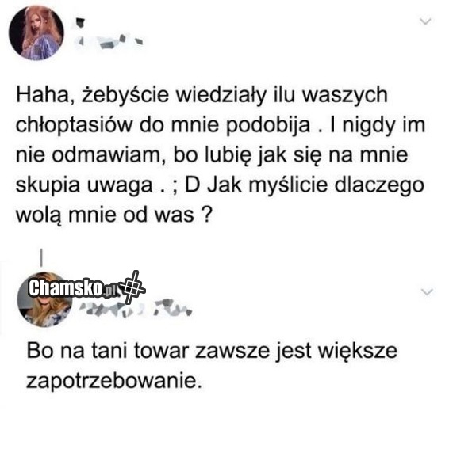Click the text "Jak myślicie dlaczego"
This screenshot has height=449, width=476.
pyautogui.click(x=316, y=185)
